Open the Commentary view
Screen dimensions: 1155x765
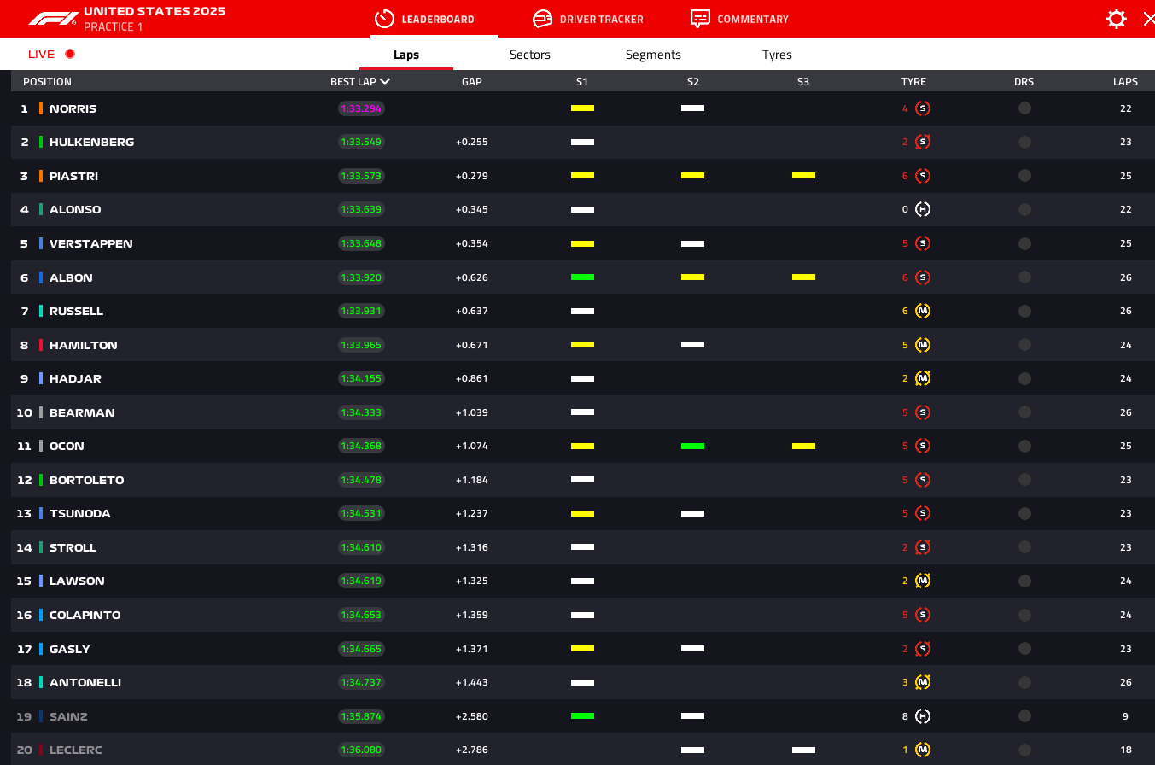point(739,19)
